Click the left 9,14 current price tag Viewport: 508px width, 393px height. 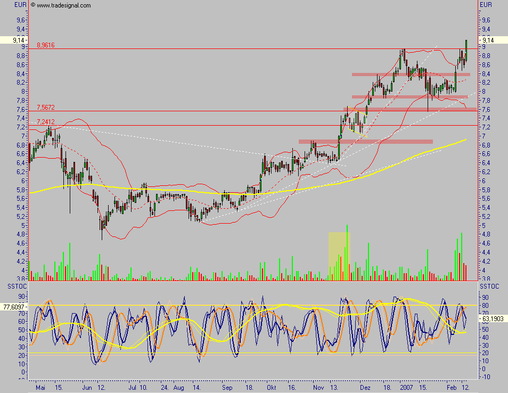12,40
